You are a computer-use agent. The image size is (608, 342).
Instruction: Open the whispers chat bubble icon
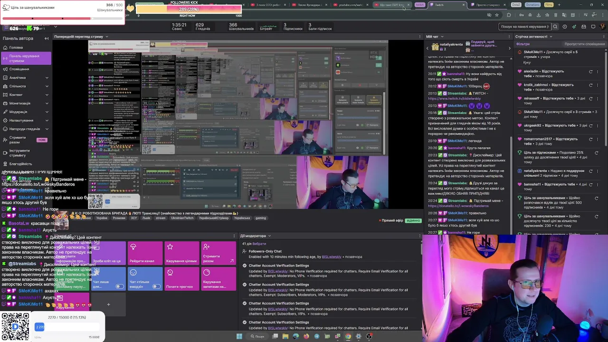click(593, 27)
